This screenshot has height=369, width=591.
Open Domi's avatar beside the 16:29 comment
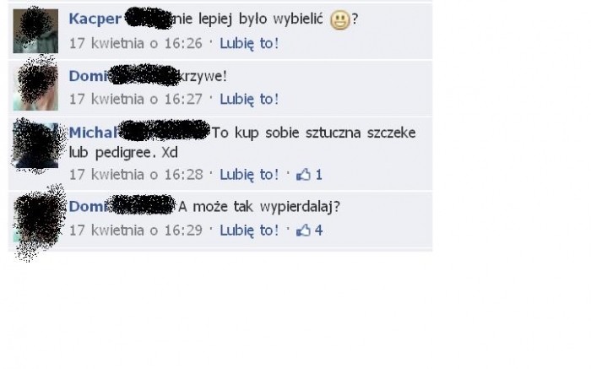[35, 220]
